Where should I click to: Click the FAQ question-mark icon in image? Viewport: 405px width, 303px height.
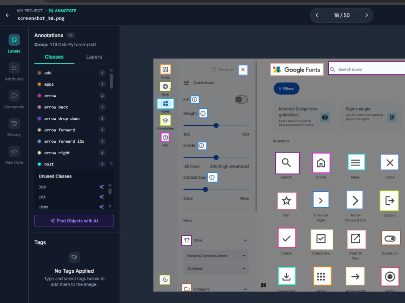[x=165, y=138]
